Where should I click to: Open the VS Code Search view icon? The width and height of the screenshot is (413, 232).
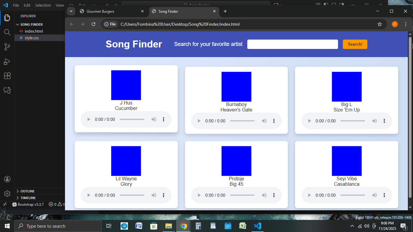(7, 32)
